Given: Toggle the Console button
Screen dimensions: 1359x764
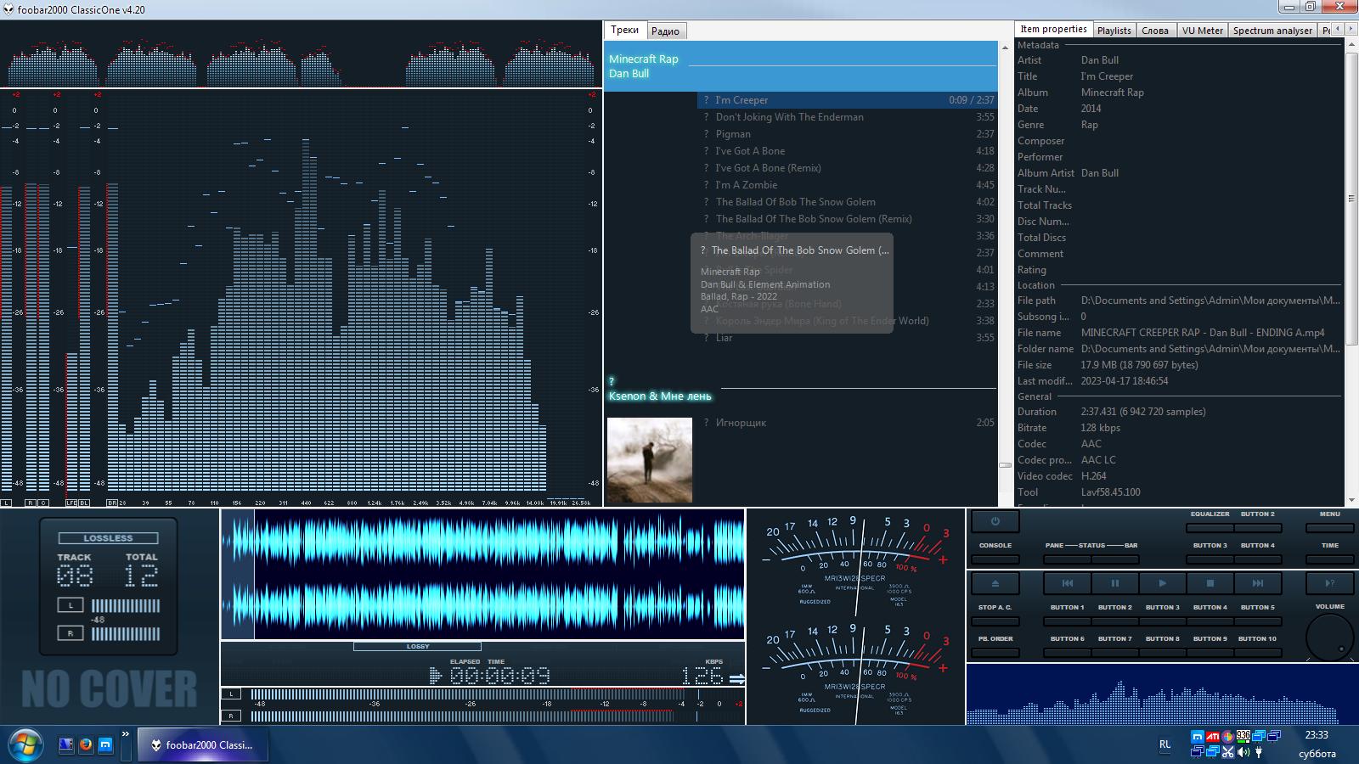Looking at the screenshot, I should coord(995,559).
